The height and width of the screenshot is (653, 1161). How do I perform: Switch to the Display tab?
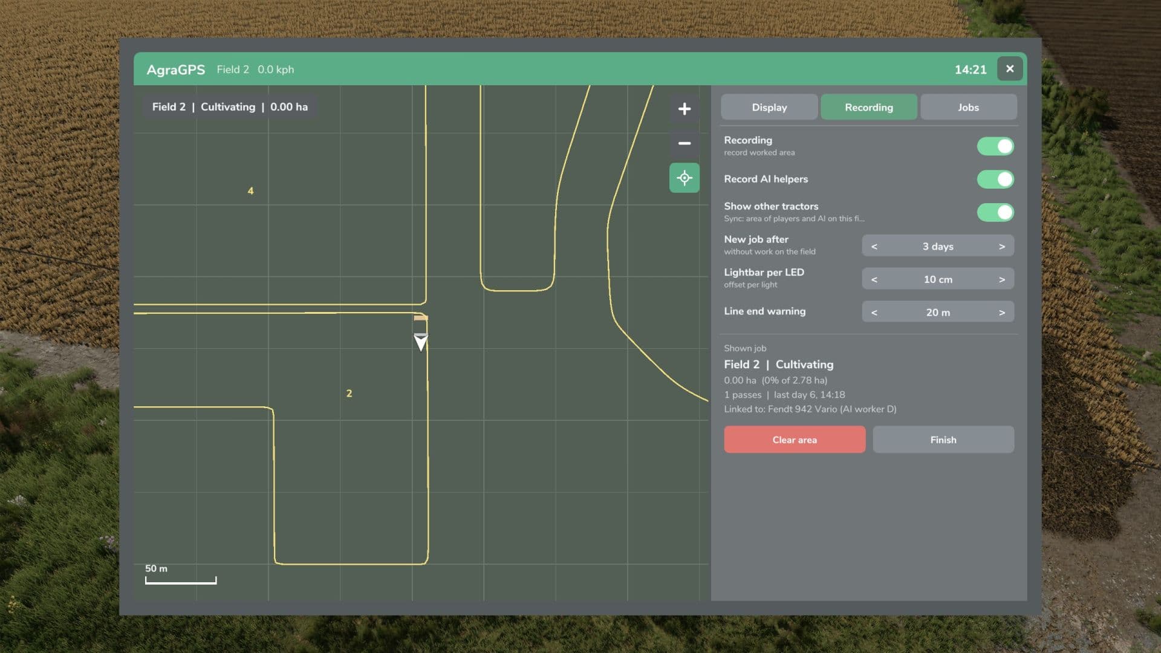click(769, 107)
